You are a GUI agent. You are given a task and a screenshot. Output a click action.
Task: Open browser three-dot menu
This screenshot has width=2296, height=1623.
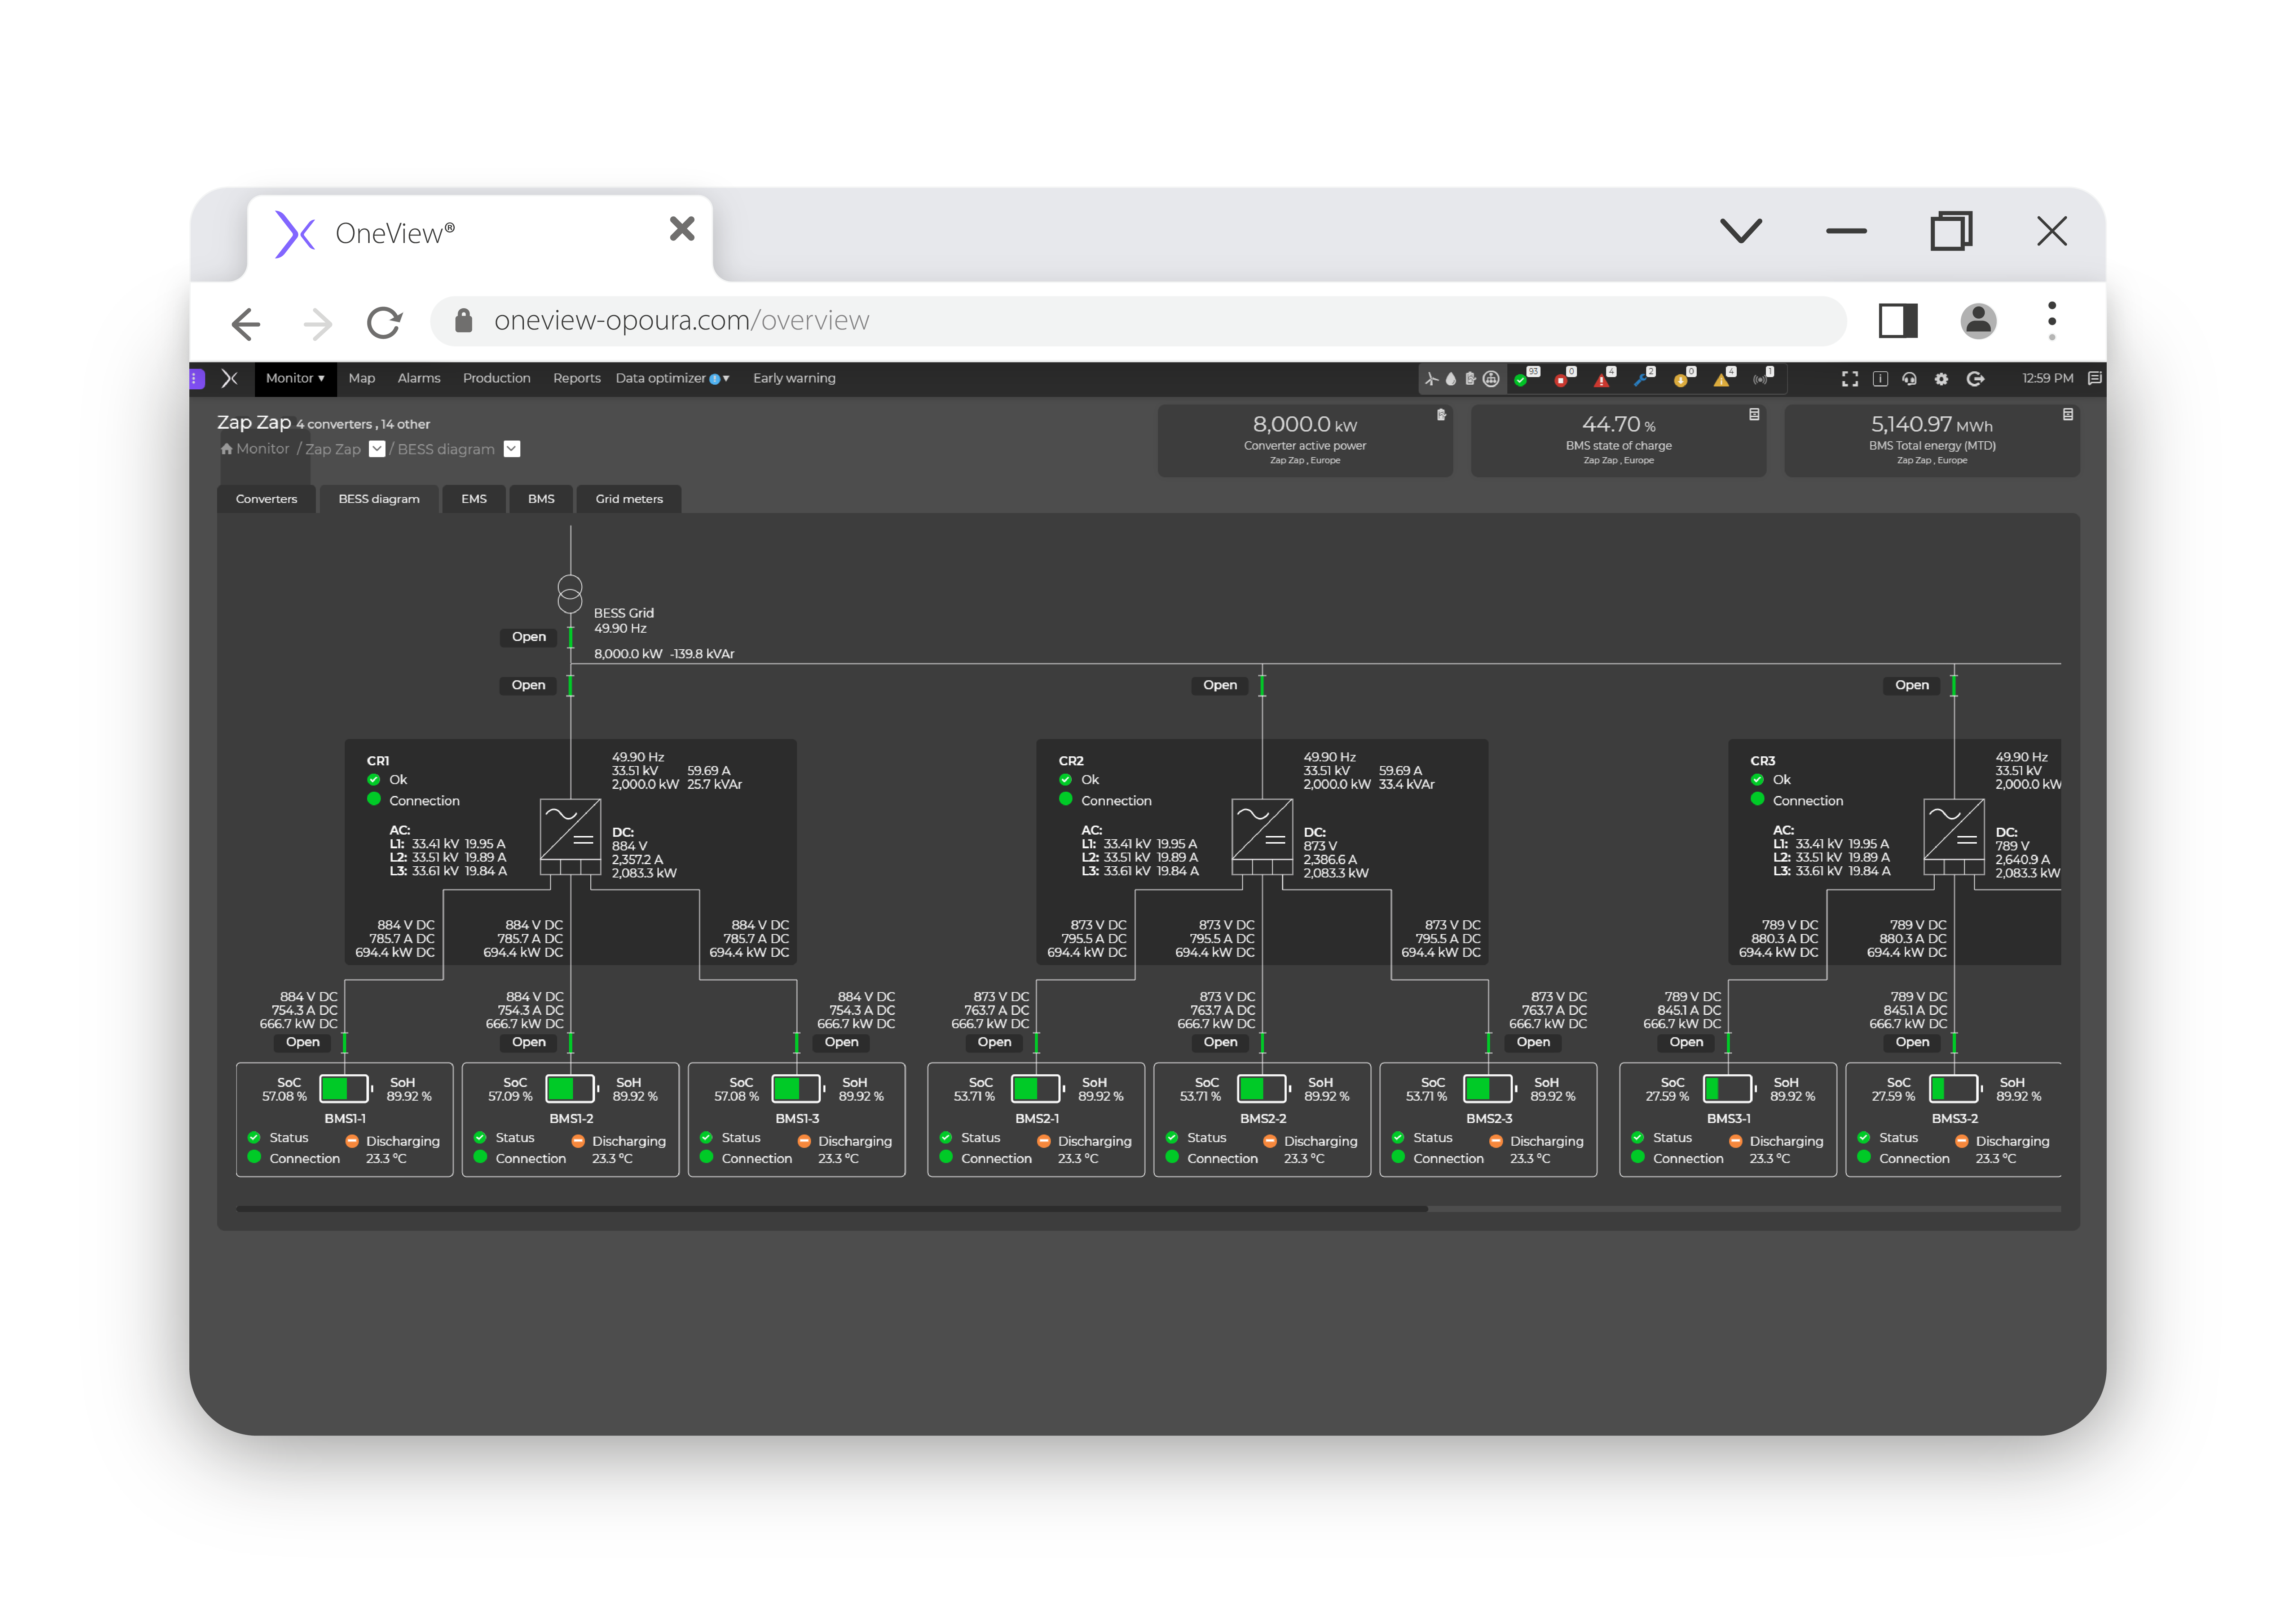pyautogui.click(x=2052, y=321)
